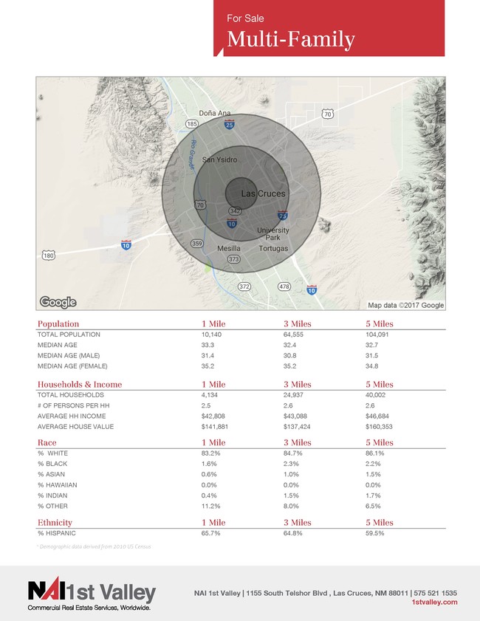Click the Las Cruces city label
The width and height of the screenshot is (480, 621).
click(x=264, y=193)
